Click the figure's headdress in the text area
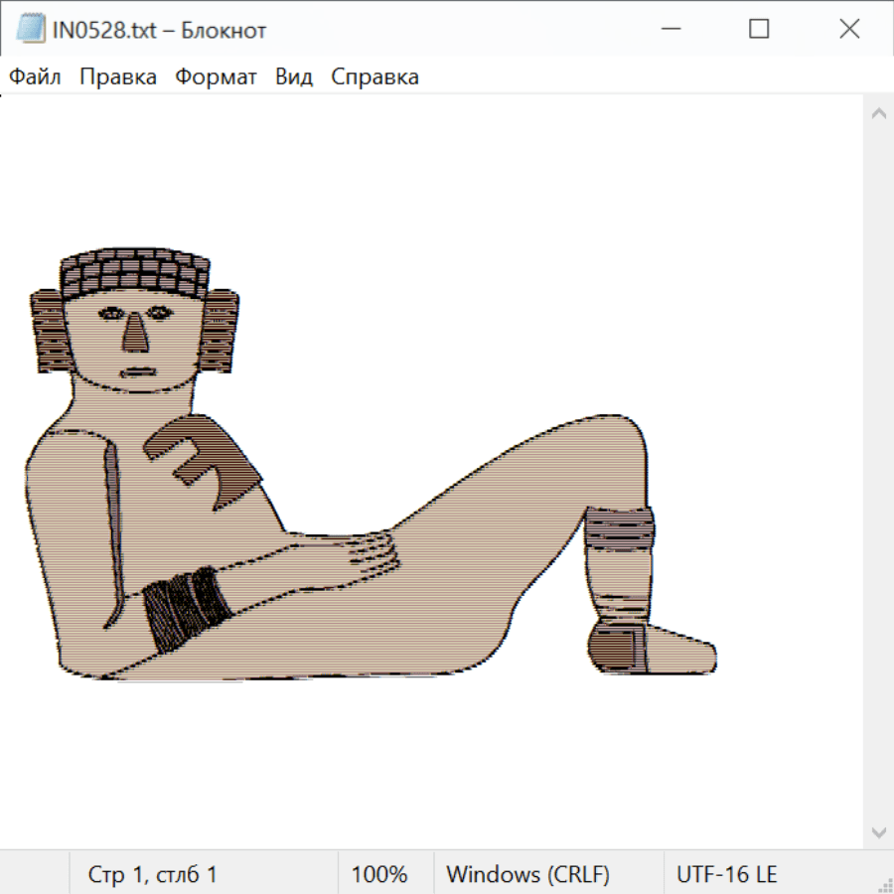Viewport: 894px width, 894px height. pyautogui.click(x=134, y=271)
